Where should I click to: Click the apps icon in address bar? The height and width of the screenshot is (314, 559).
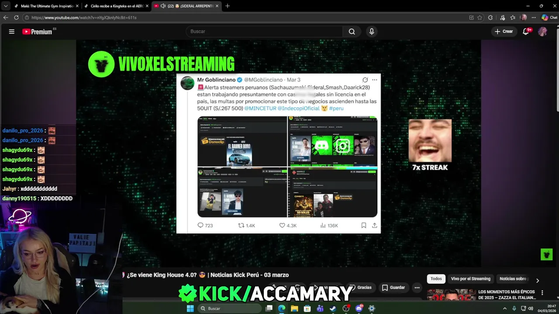pos(471,17)
